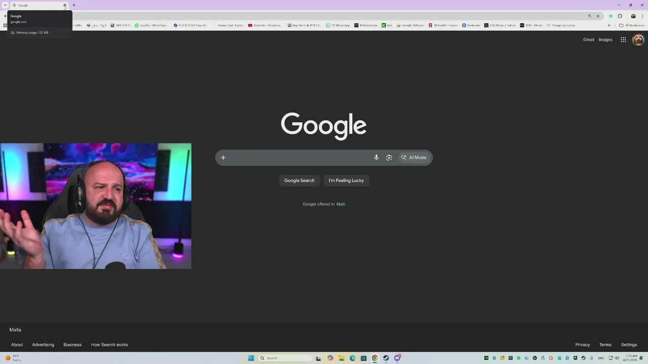Open WhatsApp bookmark
The height and width of the screenshot is (364, 648).
[338, 25]
